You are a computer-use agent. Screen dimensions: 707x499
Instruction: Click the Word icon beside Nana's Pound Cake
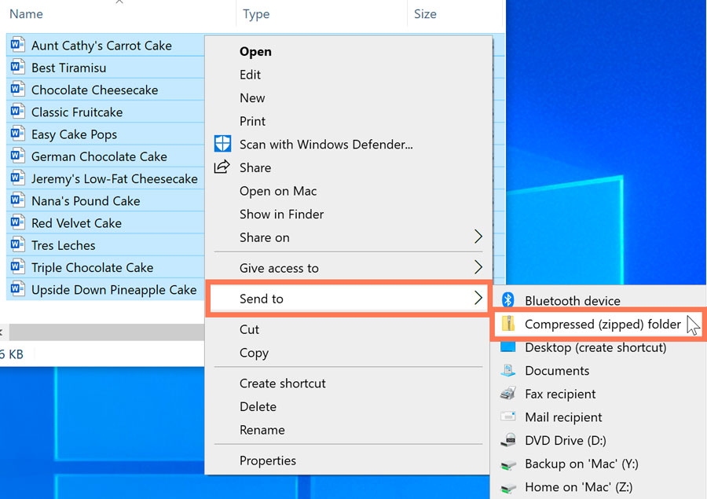coord(17,200)
